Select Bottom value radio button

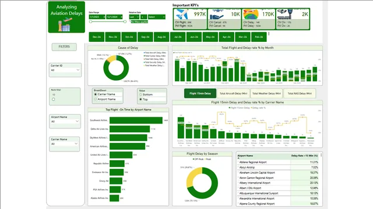[x=140, y=95]
